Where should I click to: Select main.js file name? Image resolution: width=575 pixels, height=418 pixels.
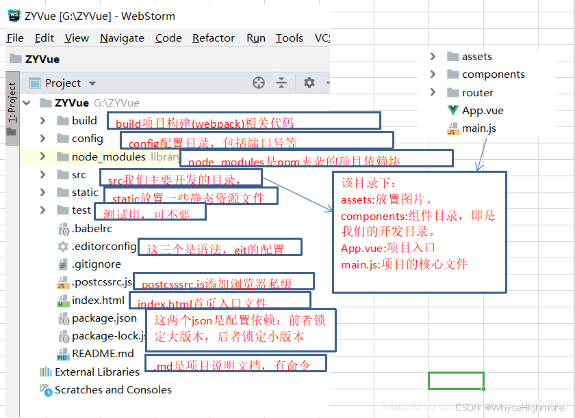click(479, 128)
